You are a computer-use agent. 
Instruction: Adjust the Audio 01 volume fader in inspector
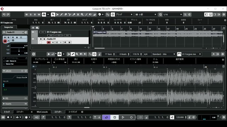pos(24,48)
